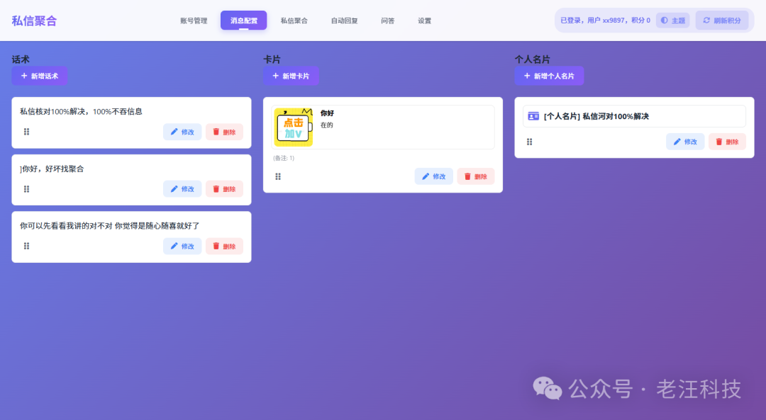Image resolution: width=766 pixels, height=420 pixels.
Task: Click the drag handle of 你好，好坏找聚合 script
Action: pos(26,189)
